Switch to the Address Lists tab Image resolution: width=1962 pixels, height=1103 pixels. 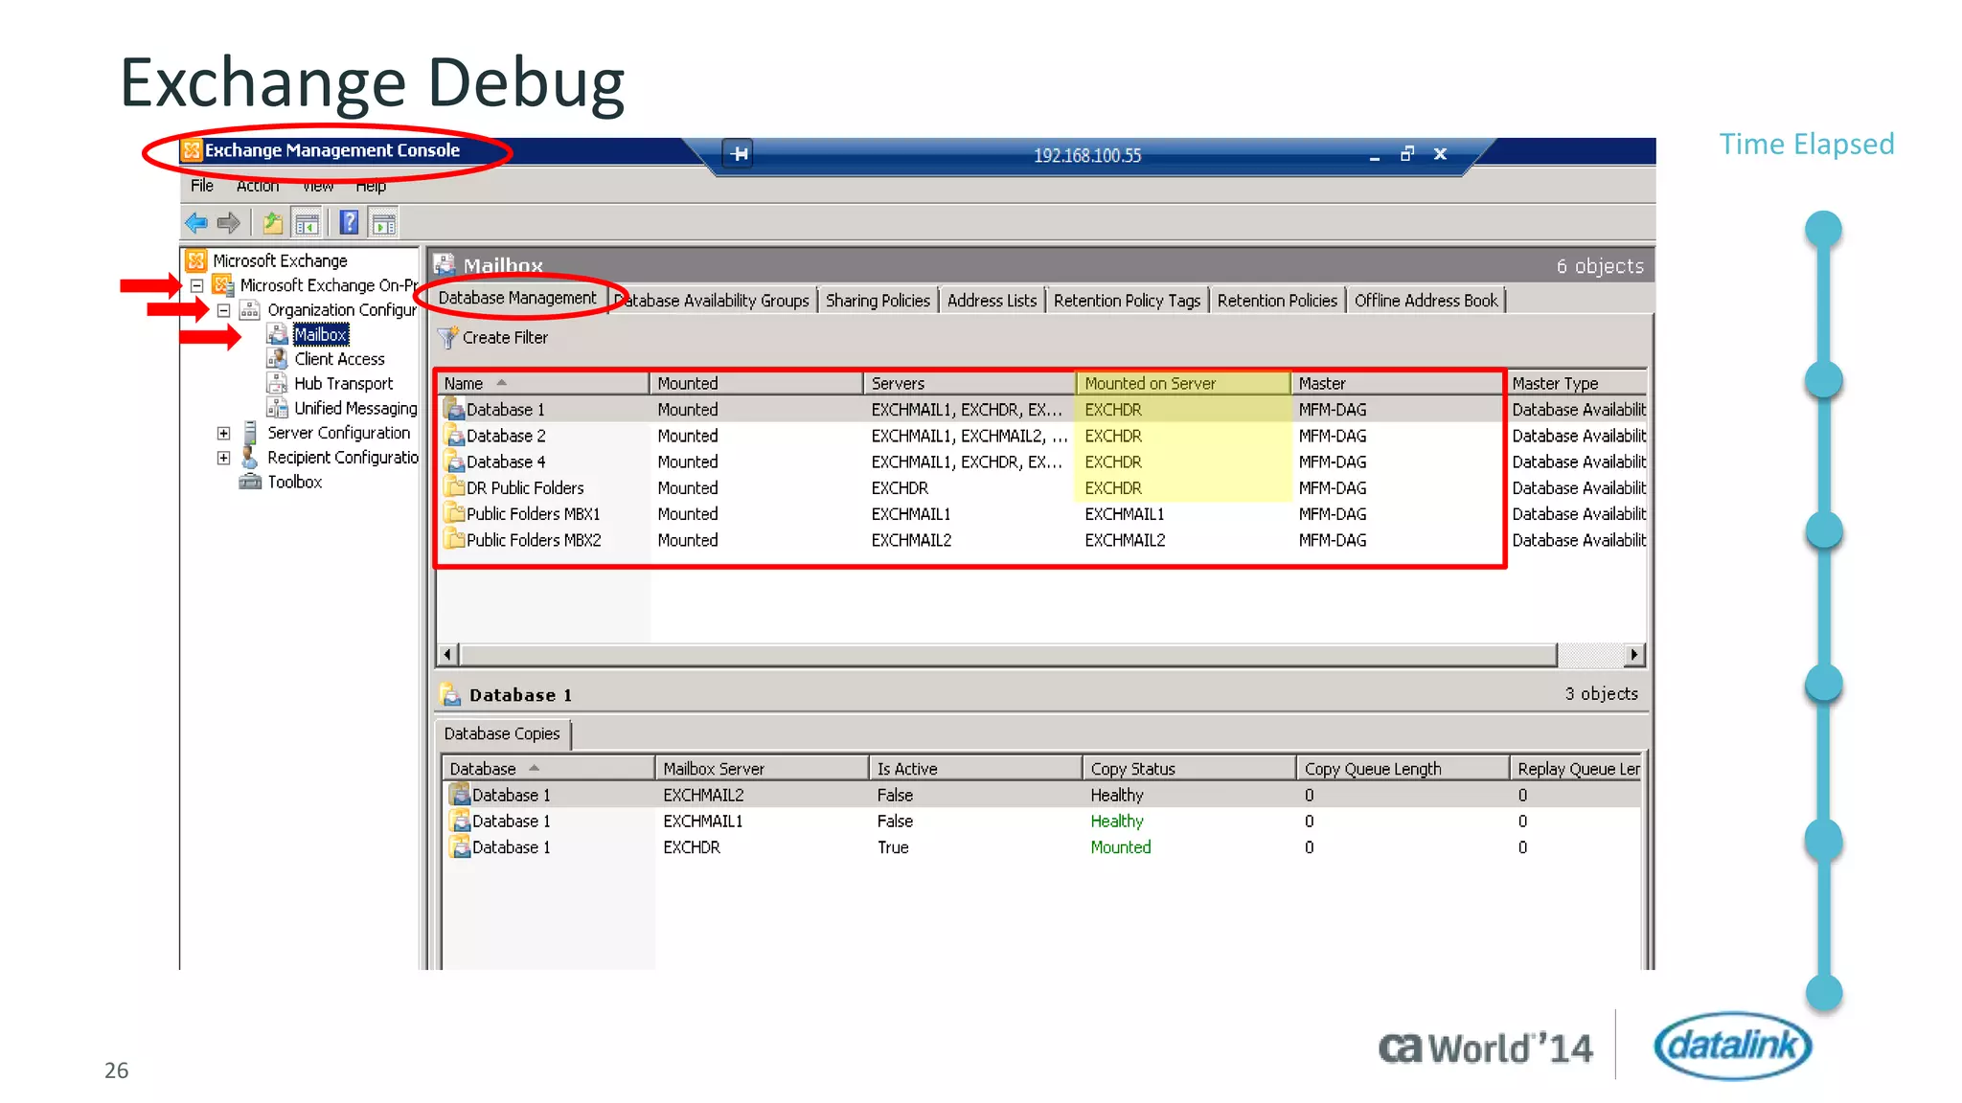[992, 301]
